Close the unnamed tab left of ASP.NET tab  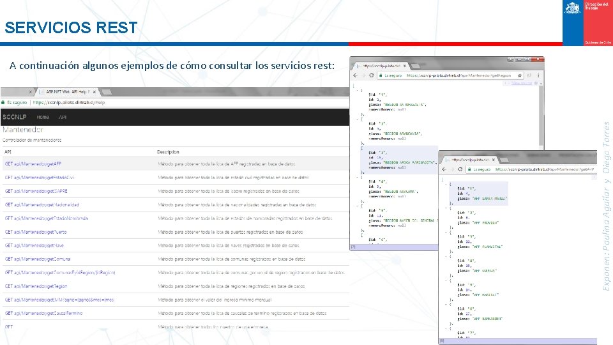pos(31,92)
